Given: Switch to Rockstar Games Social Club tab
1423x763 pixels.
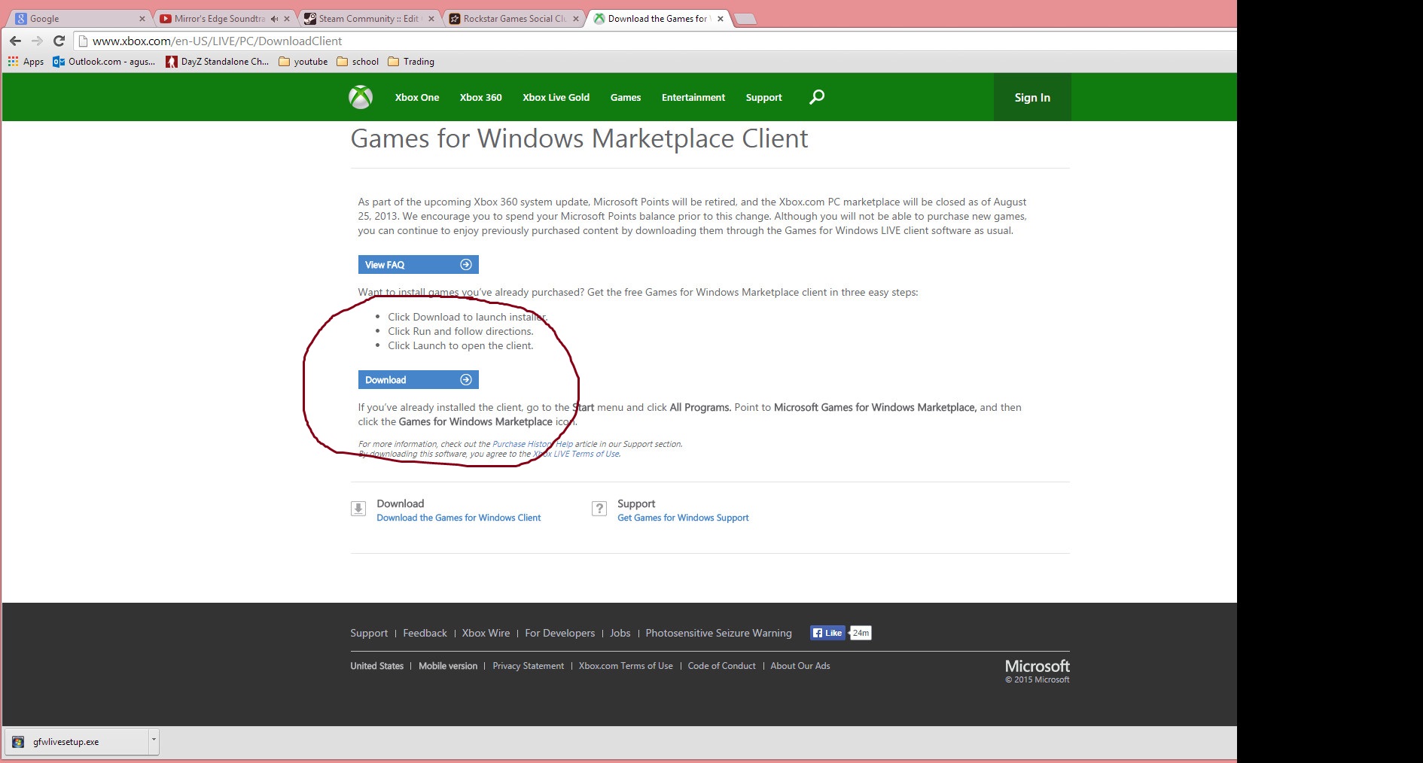Looking at the screenshot, I should point(512,19).
